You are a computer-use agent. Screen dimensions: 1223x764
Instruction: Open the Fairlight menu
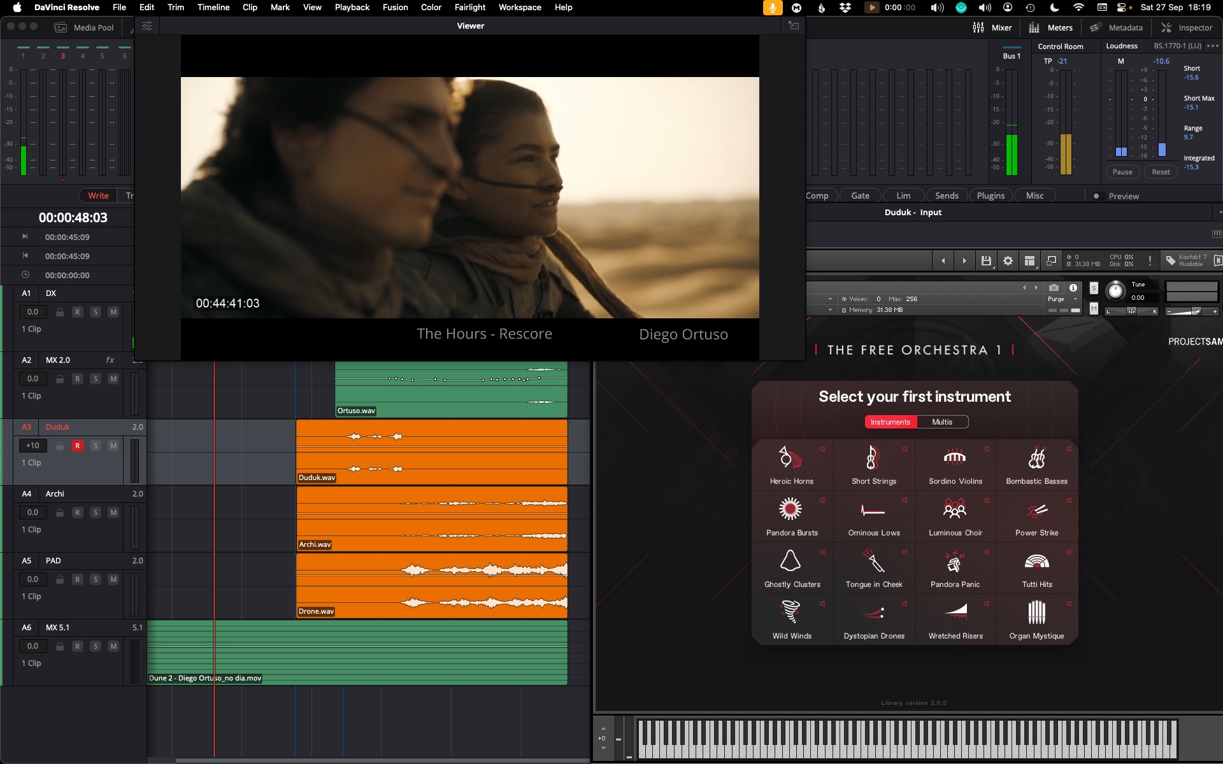[x=469, y=7]
